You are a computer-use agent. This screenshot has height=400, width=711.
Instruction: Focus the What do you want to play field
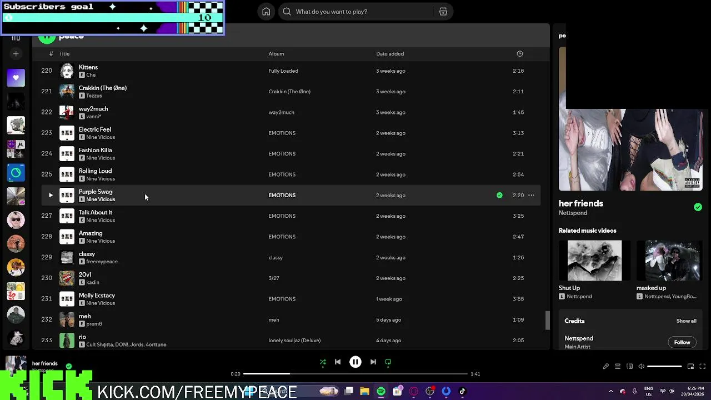pyautogui.click(x=355, y=12)
